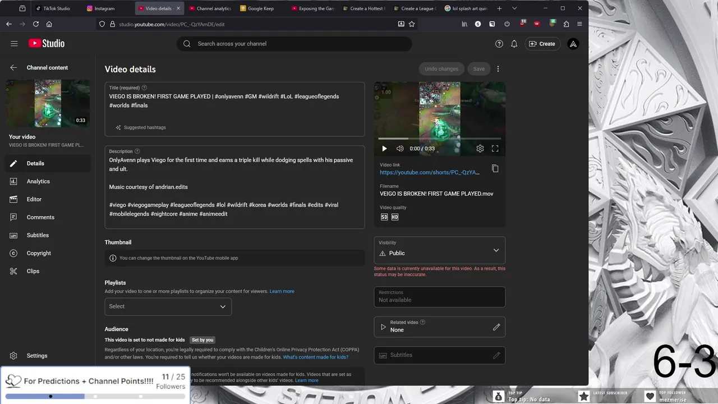718x404 pixels.
Task: Switch to the lol splash art quiz tab
Action: point(466,8)
